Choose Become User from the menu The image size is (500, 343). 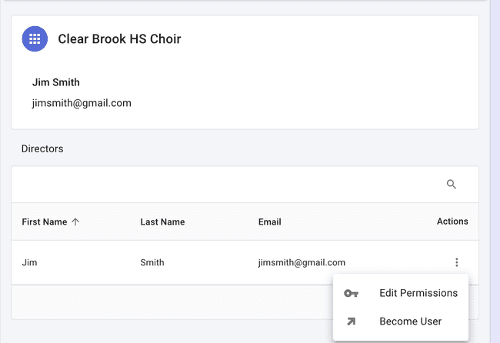tap(410, 321)
